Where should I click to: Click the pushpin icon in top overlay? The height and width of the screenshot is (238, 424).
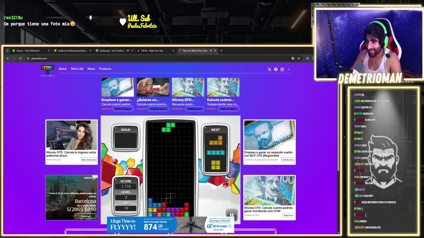coord(90,18)
